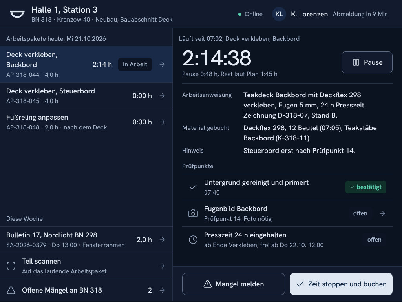Open arrow for Deck verkleben, Backbord package
402x302 pixels.
(x=162, y=64)
